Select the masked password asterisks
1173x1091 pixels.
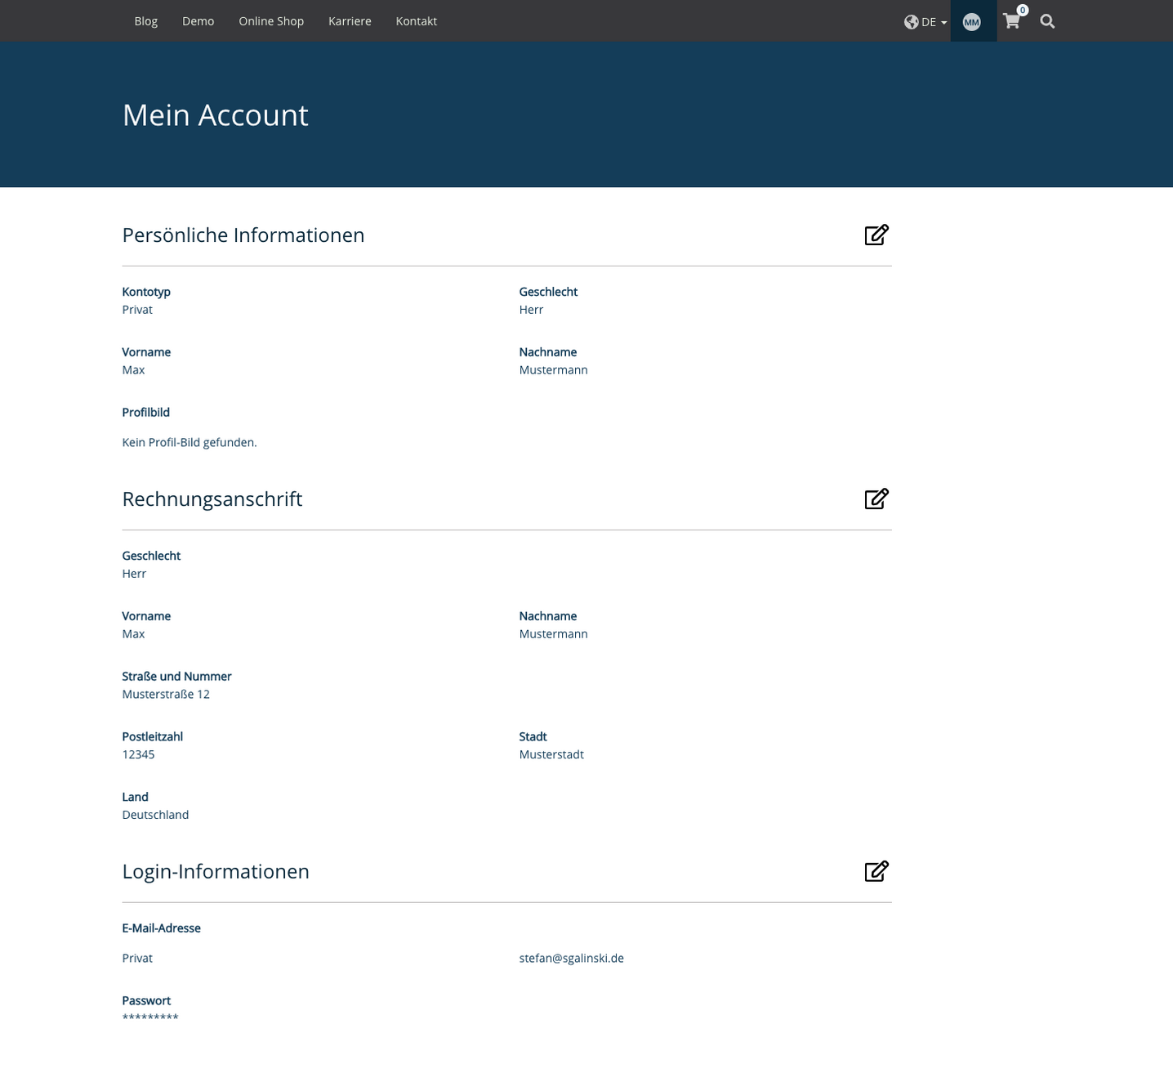coord(150,1016)
